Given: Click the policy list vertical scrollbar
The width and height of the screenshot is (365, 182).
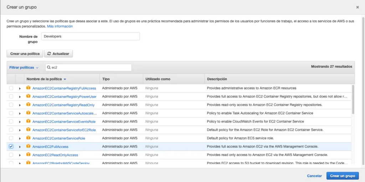Looking at the screenshot, I should click(x=353, y=100).
